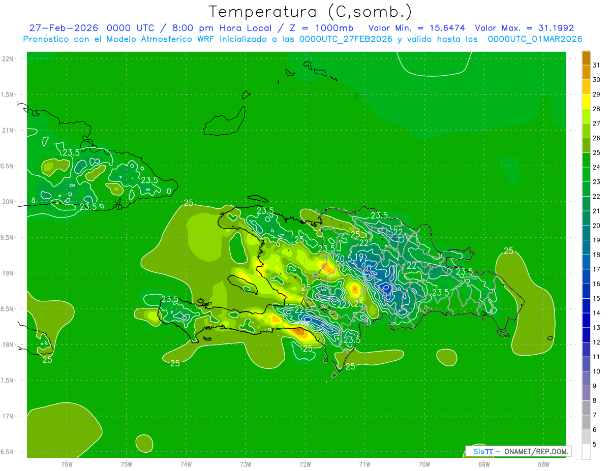Click color scale swatch between 16 and 17
Image resolution: width=610 pixels, height=471 pixels.
(586, 277)
